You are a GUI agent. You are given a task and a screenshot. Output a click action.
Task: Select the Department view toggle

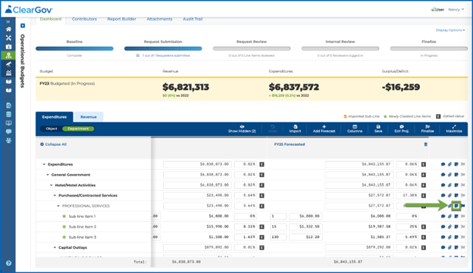point(78,129)
